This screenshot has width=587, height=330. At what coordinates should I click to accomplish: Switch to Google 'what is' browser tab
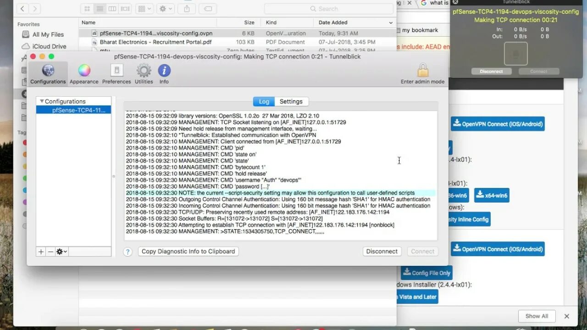[x=434, y=3]
